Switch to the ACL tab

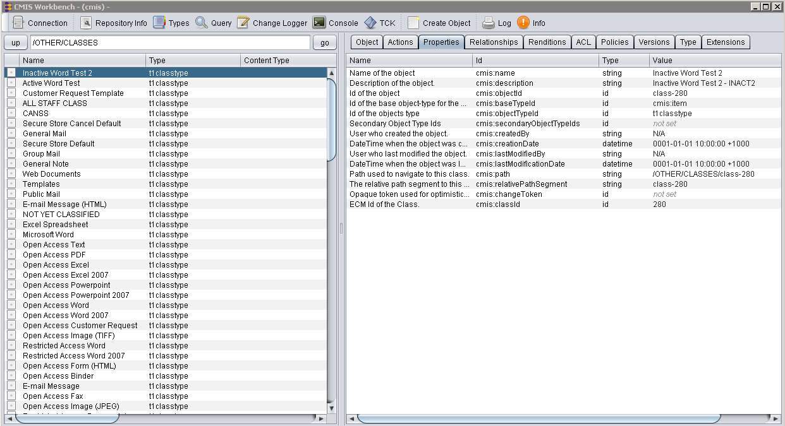coord(583,42)
